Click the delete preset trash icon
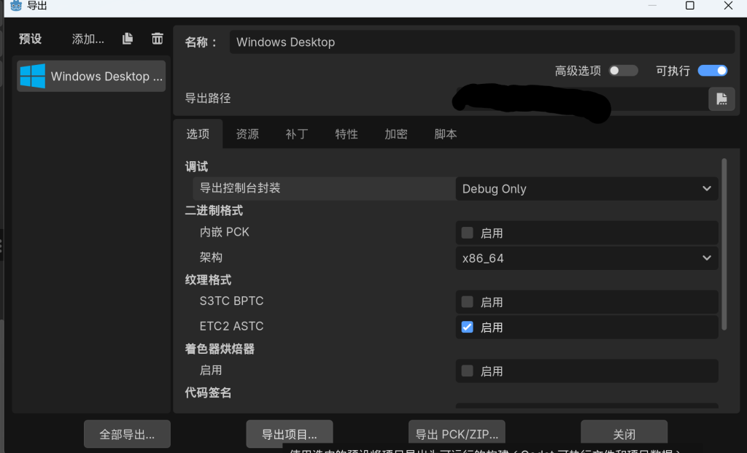 click(x=157, y=39)
